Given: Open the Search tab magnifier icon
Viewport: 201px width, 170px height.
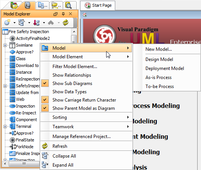Looking at the screenshot, I should [68, 5].
